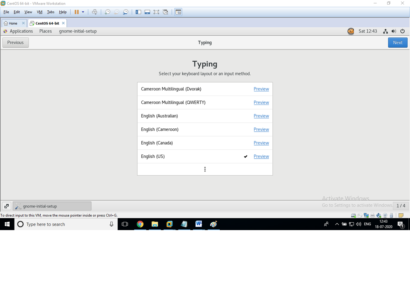This screenshot has height=307, width=410.
Task: Click the blue Next button
Action: [x=398, y=42]
